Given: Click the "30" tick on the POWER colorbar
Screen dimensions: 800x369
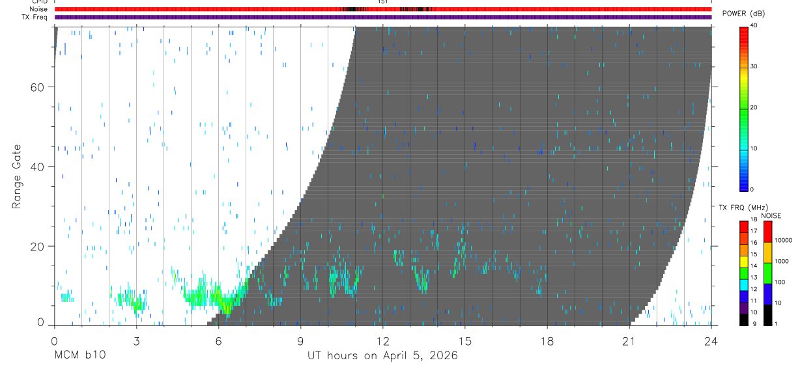Looking at the screenshot, I should 754,66.
